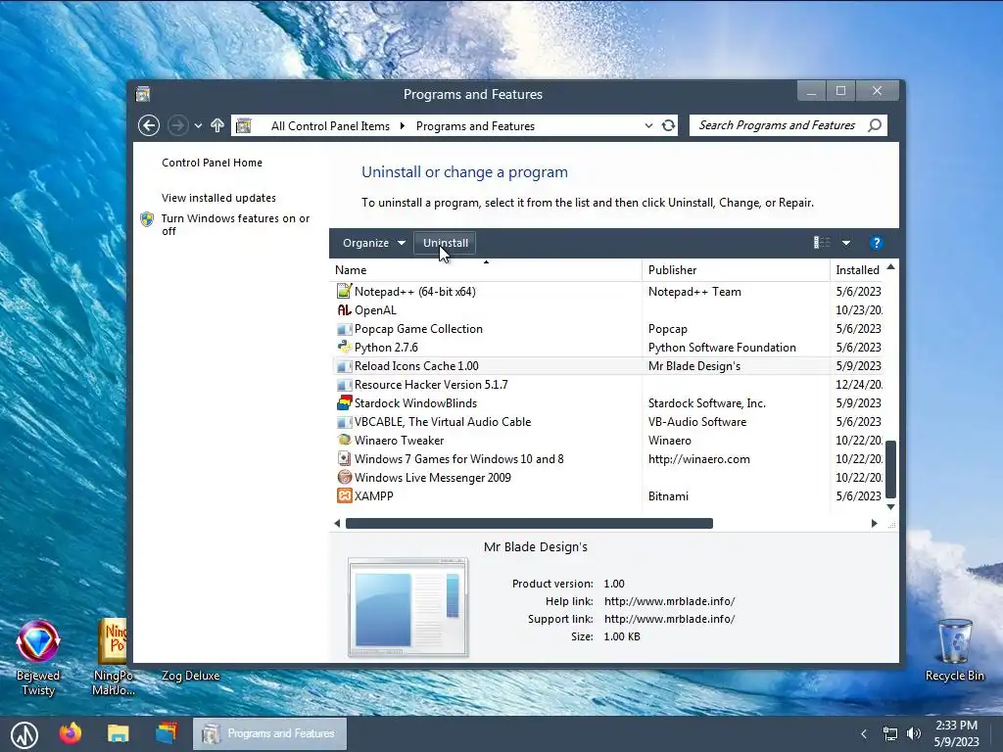
Task: Open File Explorer from the taskbar
Action: (x=119, y=733)
